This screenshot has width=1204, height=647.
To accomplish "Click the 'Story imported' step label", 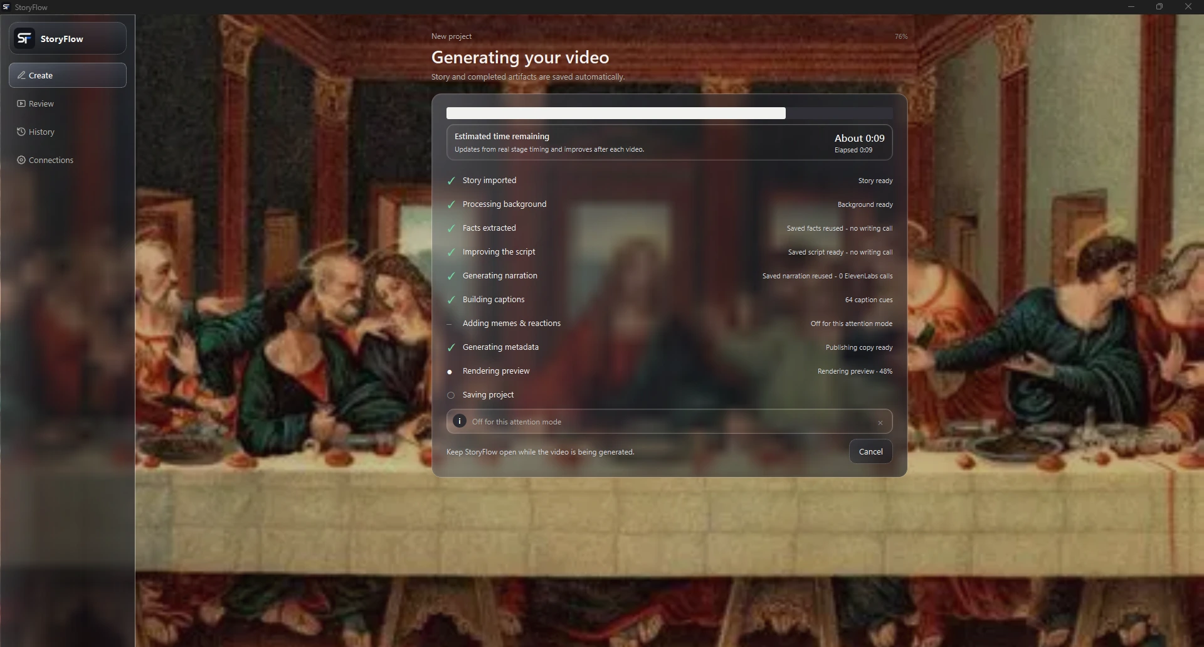I will (x=490, y=180).
